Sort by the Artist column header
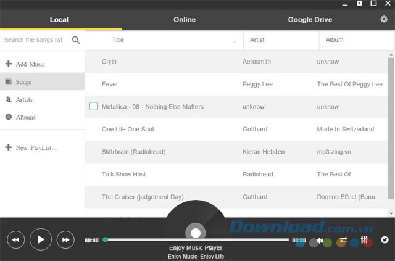 [281, 40]
